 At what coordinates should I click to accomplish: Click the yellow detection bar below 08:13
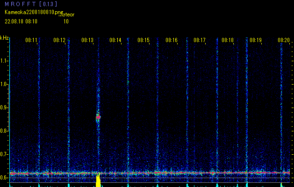pos(98,181)
